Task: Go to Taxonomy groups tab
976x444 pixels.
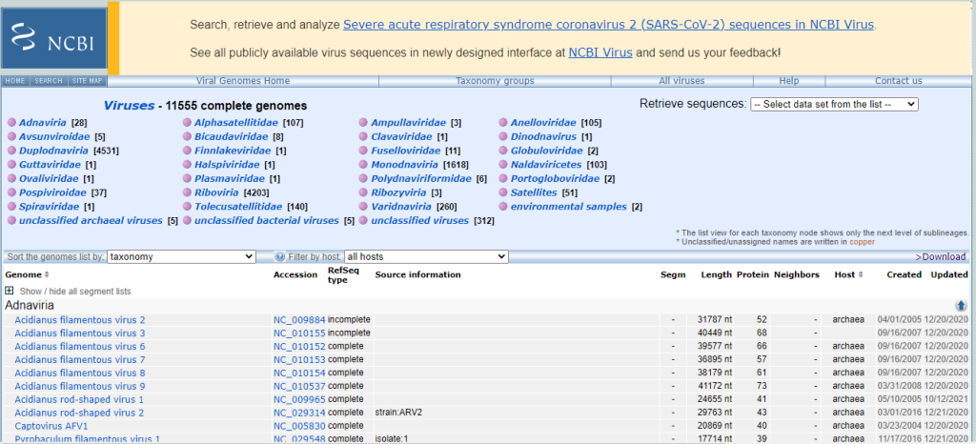Action: [x=495, y=81]
